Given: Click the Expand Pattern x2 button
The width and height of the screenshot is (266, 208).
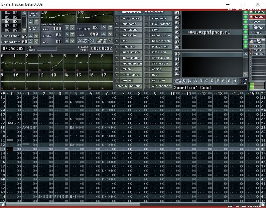Looking at the screenshot, I should [x=85, y=41].
